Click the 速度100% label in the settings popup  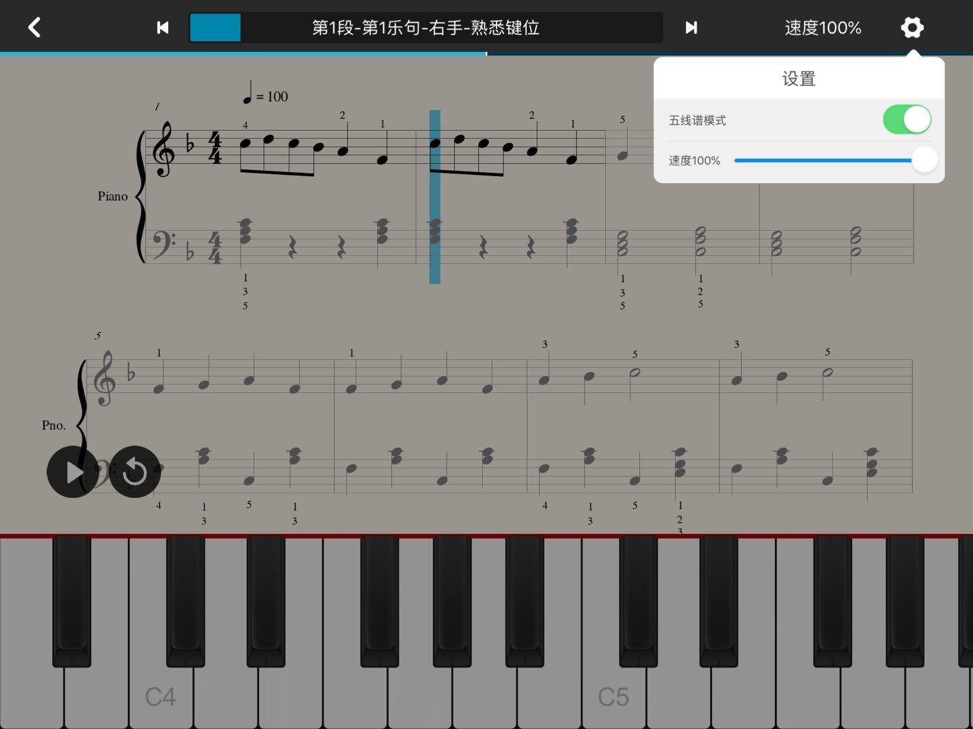click(695, 161)
